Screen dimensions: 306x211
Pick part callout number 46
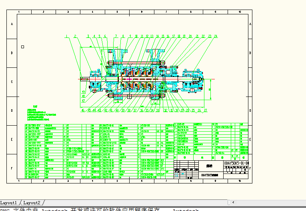pyautogui.click(x=83, y=110)
